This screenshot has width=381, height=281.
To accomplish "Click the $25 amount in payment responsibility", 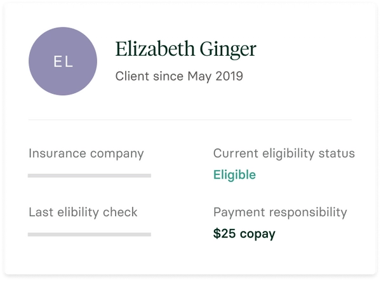I will coord(225,233).
